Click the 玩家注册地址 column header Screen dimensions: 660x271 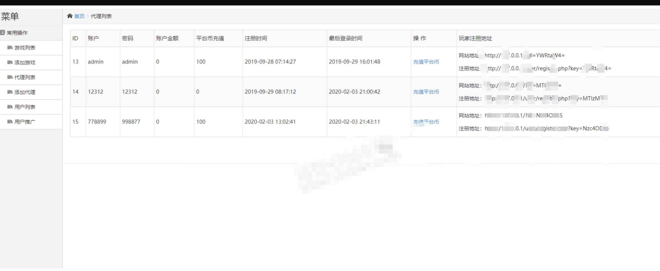coord(475,38)
